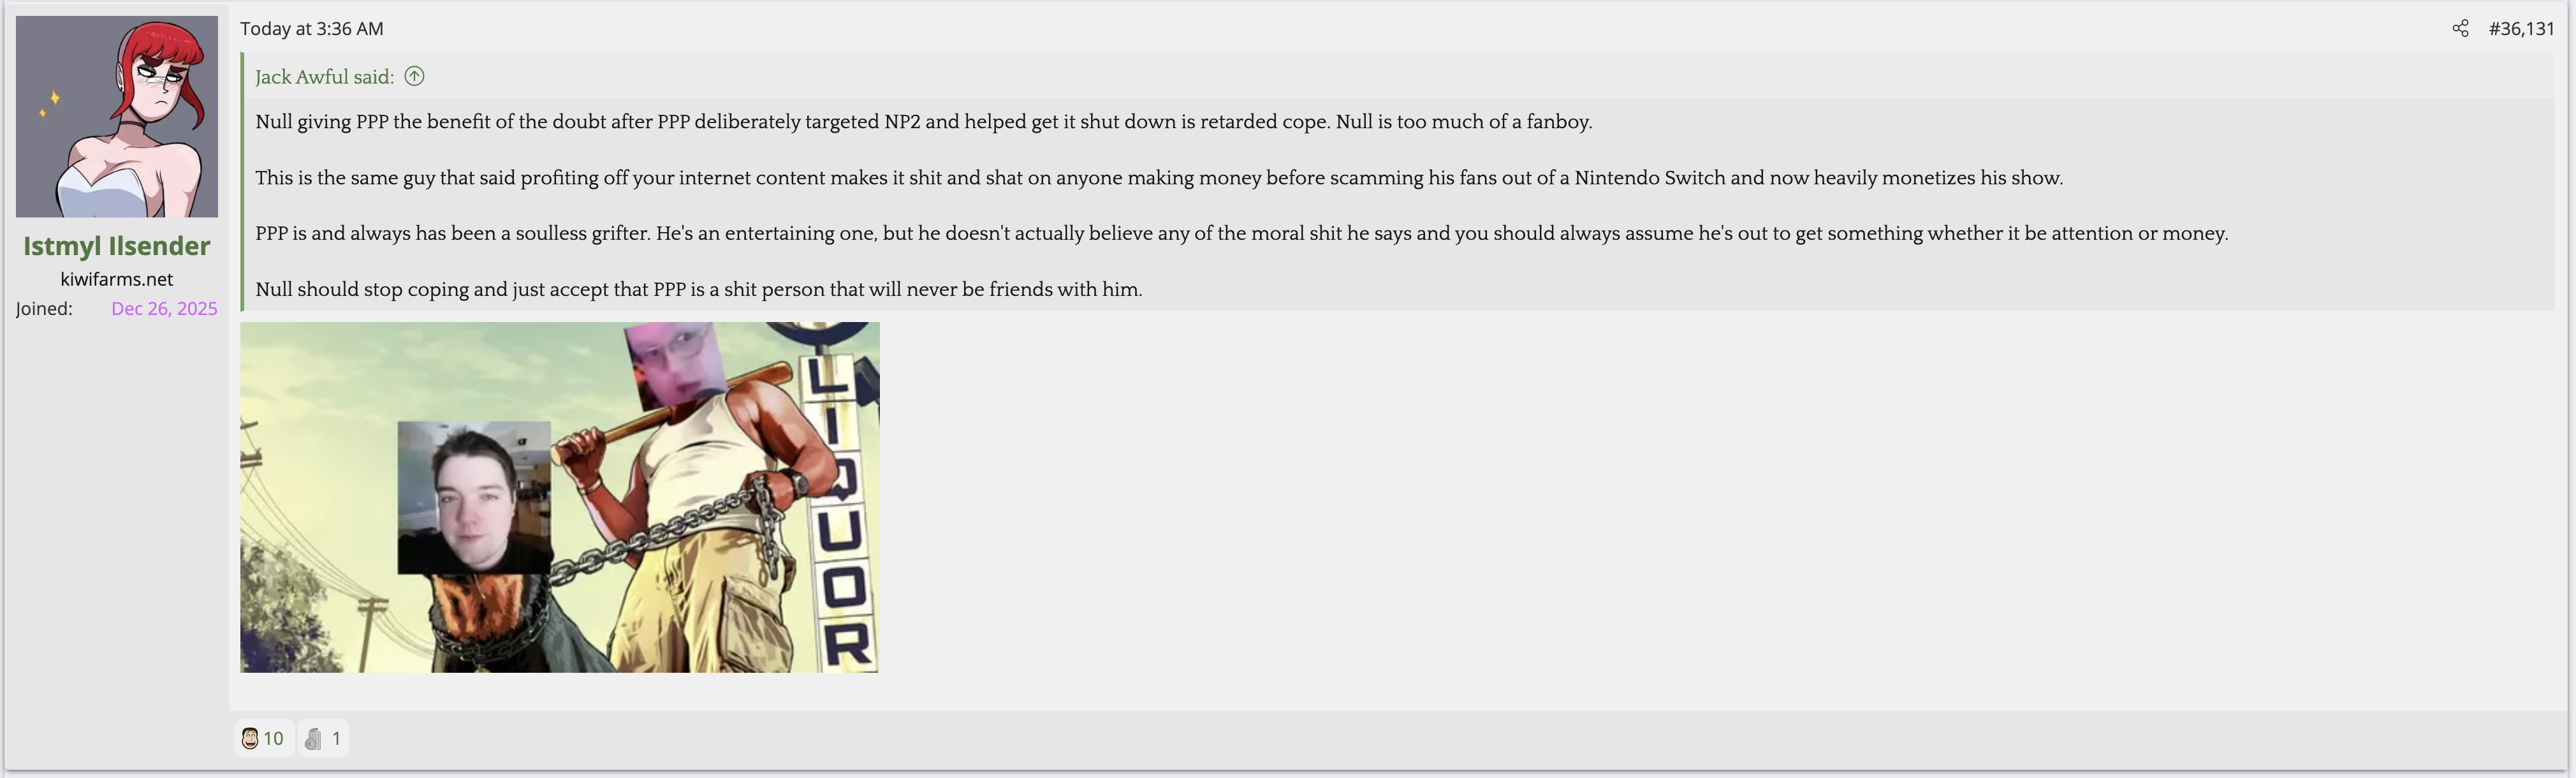
Task: Click quoted line 'Null should stop coping'
Action: pyautogui.click(x=698, y=289)
